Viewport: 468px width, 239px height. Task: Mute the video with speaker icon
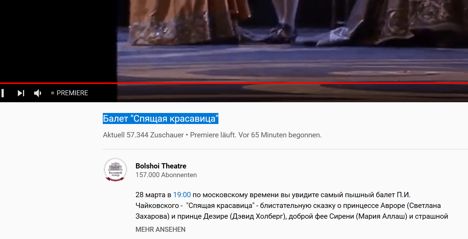38,93
